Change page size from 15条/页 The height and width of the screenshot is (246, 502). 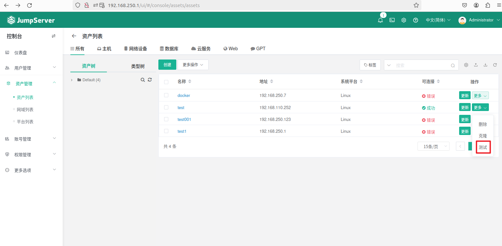[433, 147]
